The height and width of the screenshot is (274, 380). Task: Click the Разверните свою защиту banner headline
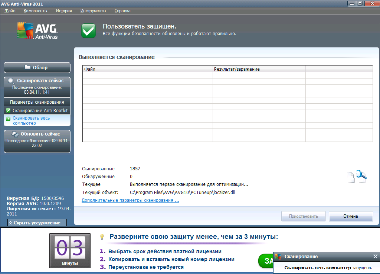[194, 237]
